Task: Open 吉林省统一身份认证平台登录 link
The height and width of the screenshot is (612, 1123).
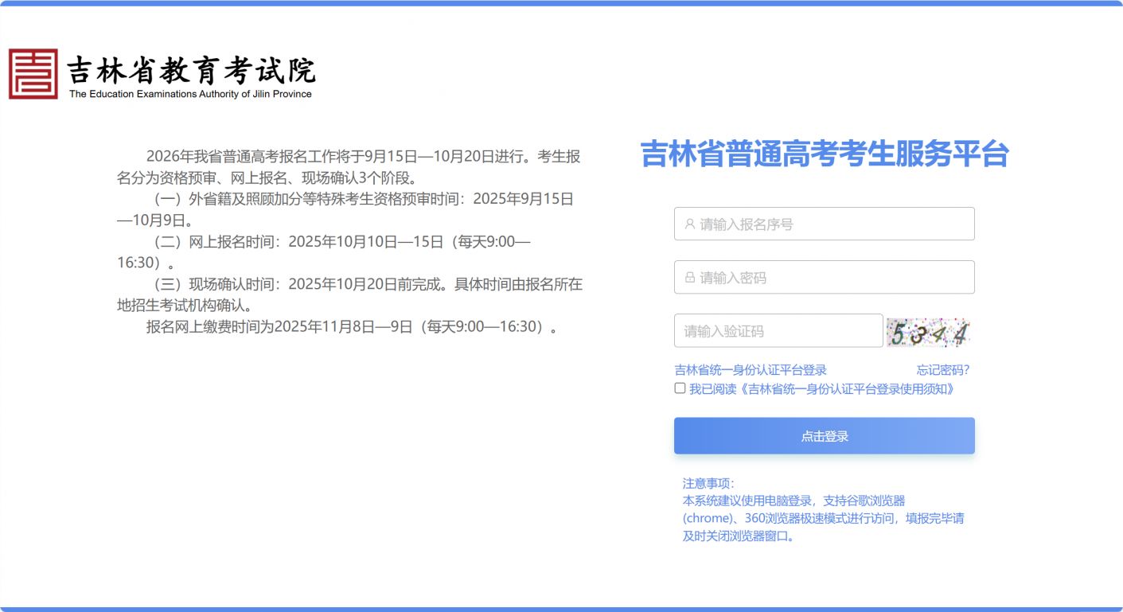Action: click(751, 370)
